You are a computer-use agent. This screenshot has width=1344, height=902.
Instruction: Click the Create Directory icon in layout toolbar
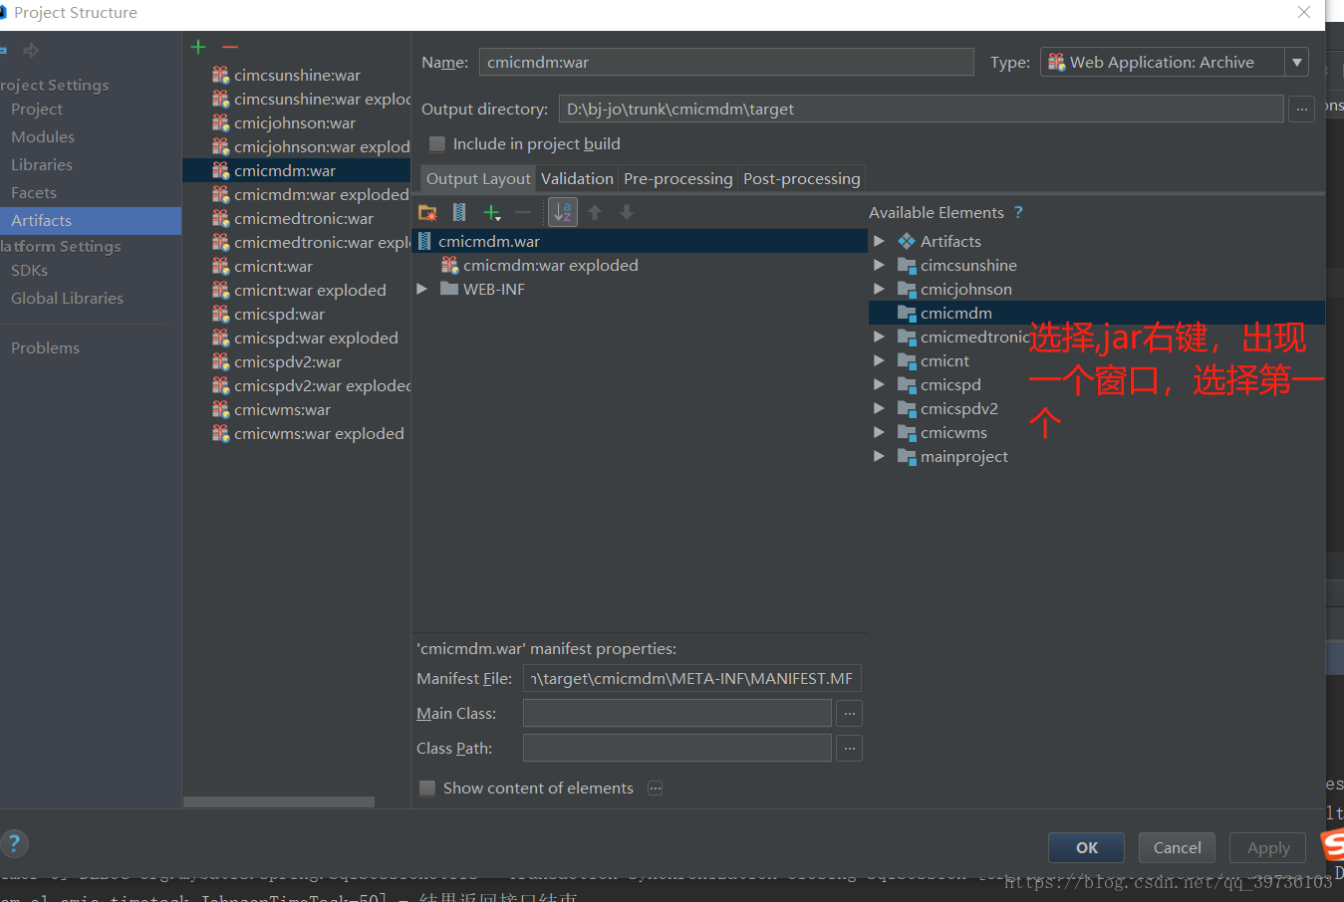(x=427, y=212)
